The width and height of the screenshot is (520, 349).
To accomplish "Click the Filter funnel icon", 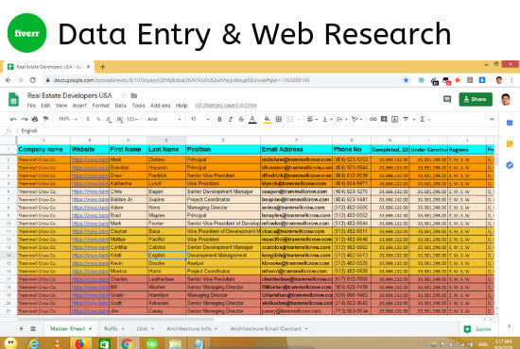I will click(x=406, y=119).
